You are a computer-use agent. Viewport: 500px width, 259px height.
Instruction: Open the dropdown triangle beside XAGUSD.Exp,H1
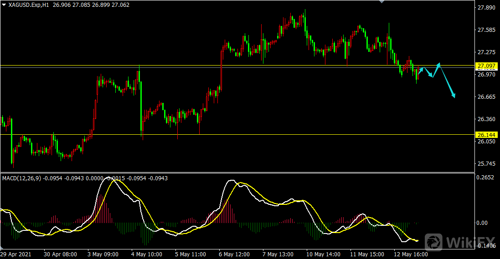(x=4, y=5)
